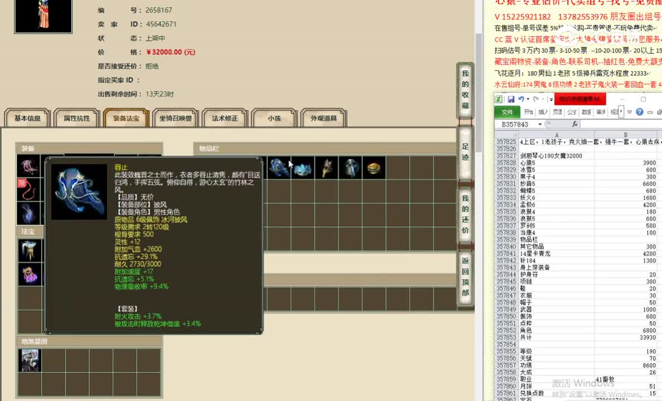Screen dimensions: 662x401
Task: Open the Undo dropdown arrow in Excel
Action: 528,99
